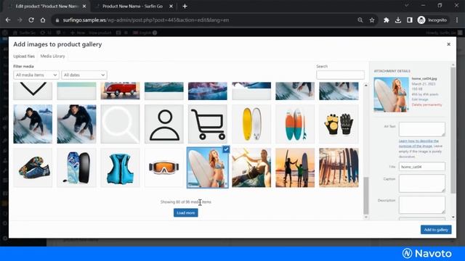Image resolution: width=465 pixels, height=261 pixels.
Task: Bookmark this page with the star icon
Action: (x=372, y=20)
